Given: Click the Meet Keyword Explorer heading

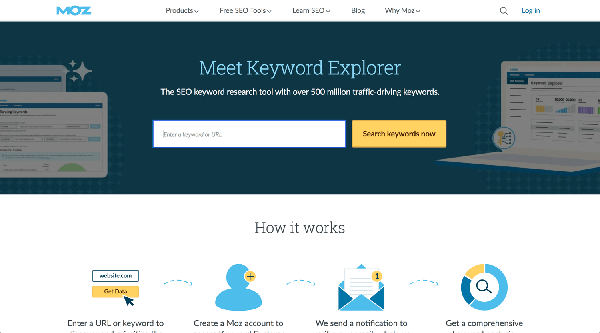Looking at the screenshot, I should [300, 68].
